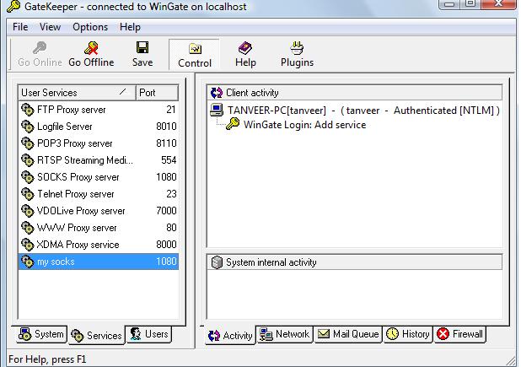Click the WinGate Login: Add service entry
This screenshot has height=367, width=521.
pyautogui.click(x=304, y=125)
